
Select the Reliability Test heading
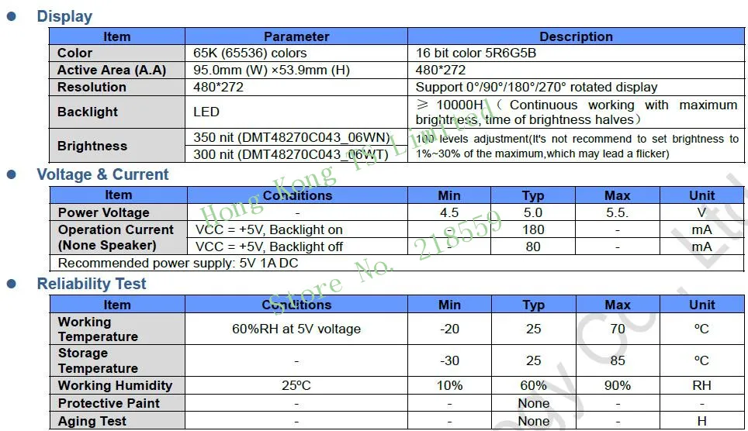tap(92, 284)
